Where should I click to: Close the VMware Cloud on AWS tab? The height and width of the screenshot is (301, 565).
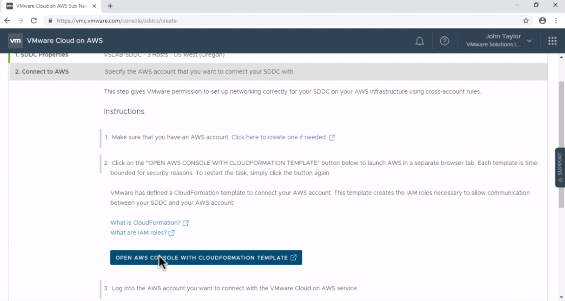[x=94, y=6]
